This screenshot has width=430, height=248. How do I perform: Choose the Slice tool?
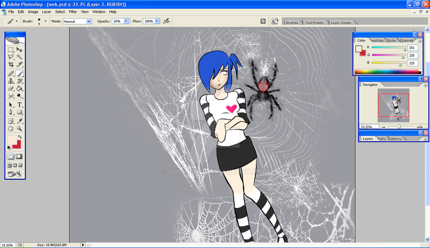(x=19, y=65)
